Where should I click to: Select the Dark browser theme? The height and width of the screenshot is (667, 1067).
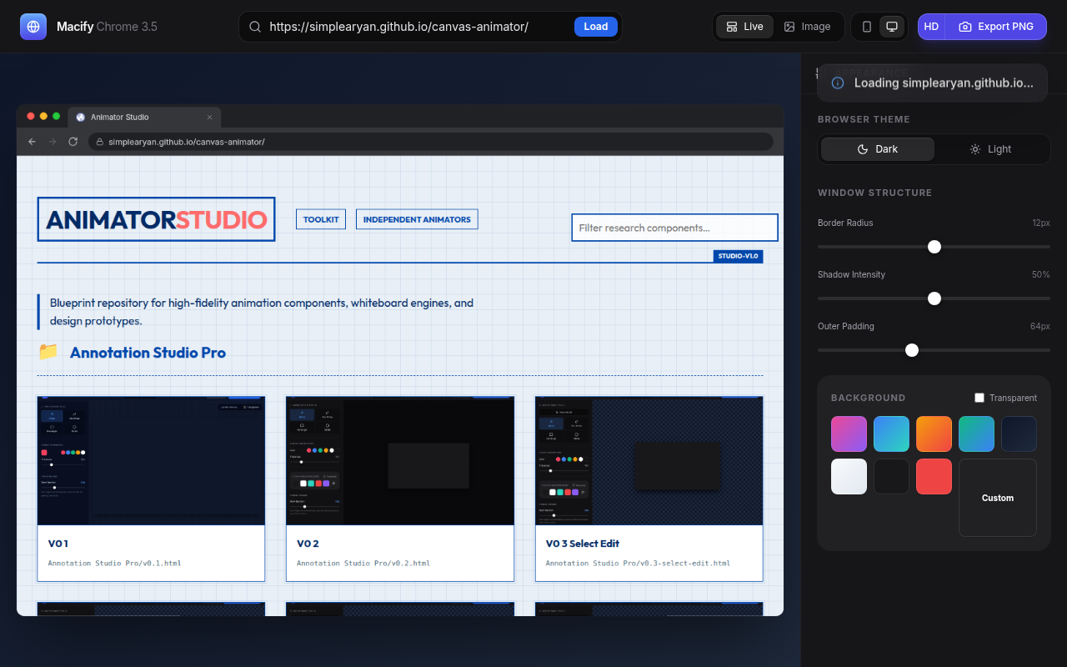click(877, 148)
